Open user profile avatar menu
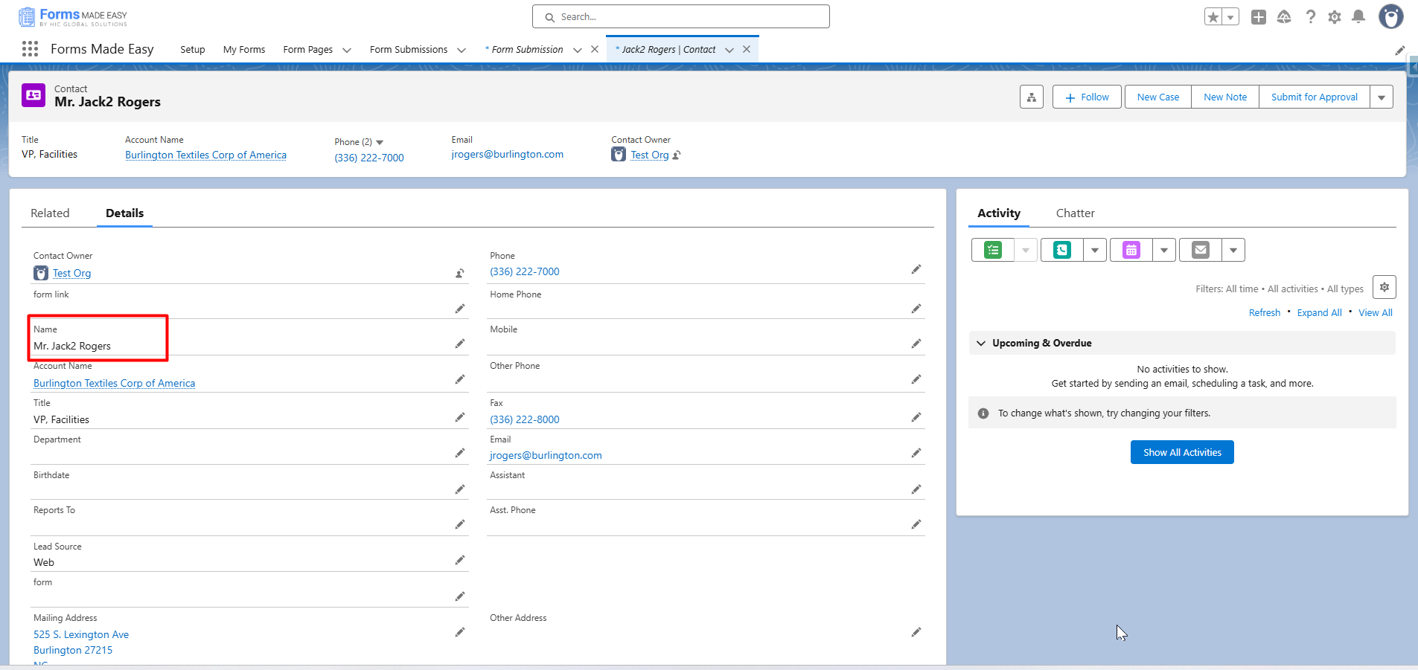The height and width of the screenshot is (670, 1418). click(1390, 16)
